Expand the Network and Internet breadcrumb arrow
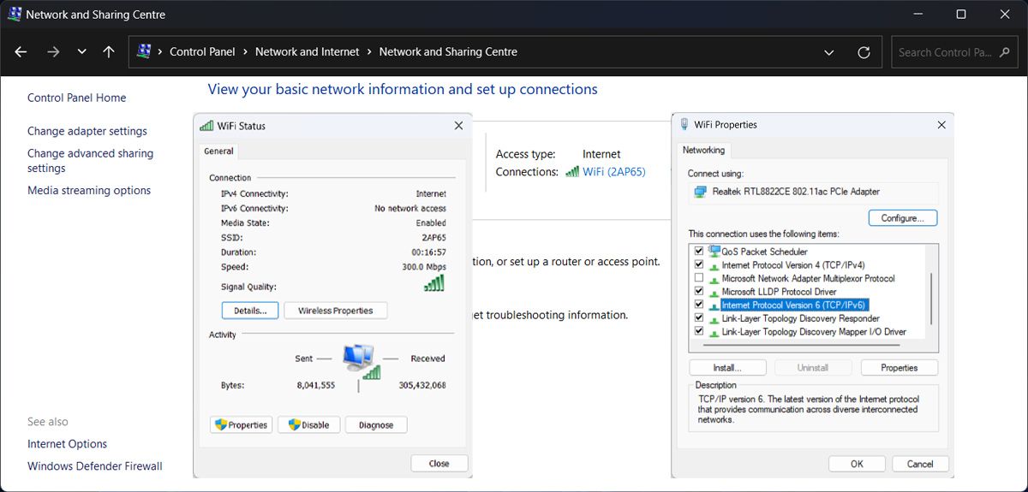Viewport: 1028px width, 492px height. [x=369, y=52]
